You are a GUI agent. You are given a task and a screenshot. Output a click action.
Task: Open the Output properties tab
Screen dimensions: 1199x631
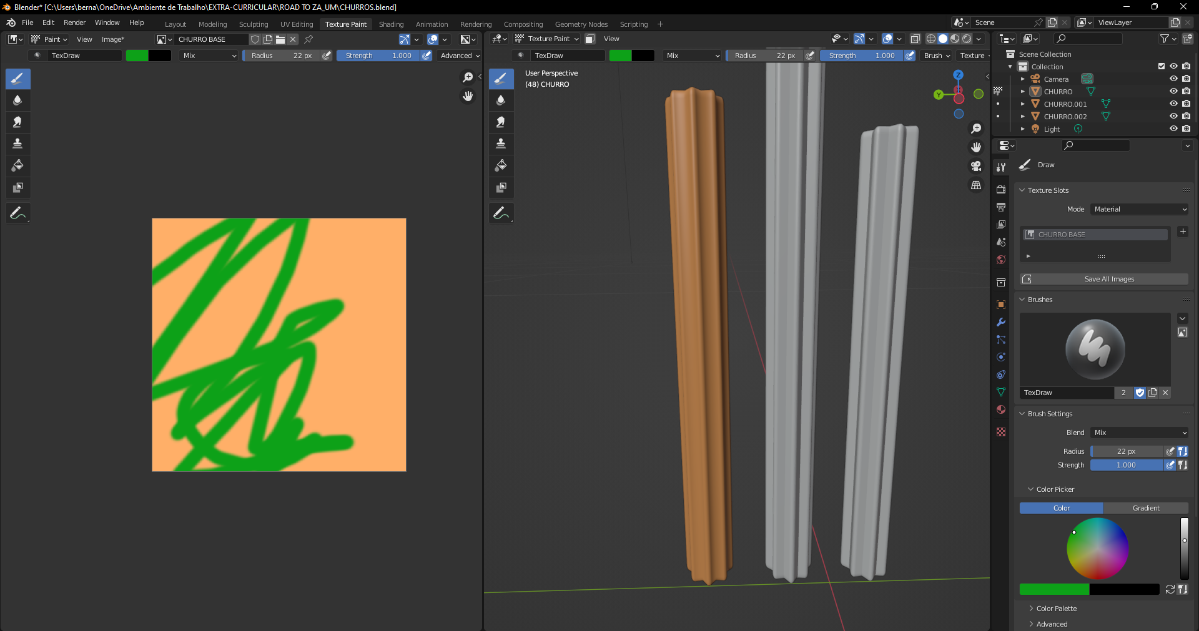point(1001,207)
